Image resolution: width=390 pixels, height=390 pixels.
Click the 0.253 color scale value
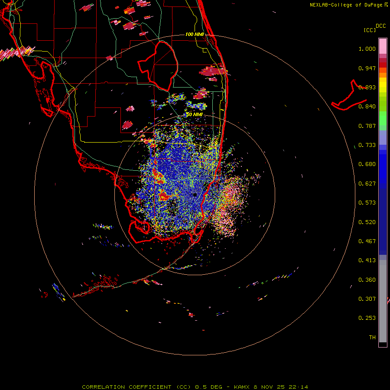[x=367, y=318]
